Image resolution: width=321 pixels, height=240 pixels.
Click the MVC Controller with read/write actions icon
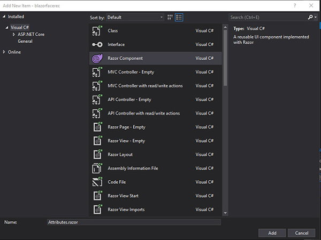click(x=97, y=86)
